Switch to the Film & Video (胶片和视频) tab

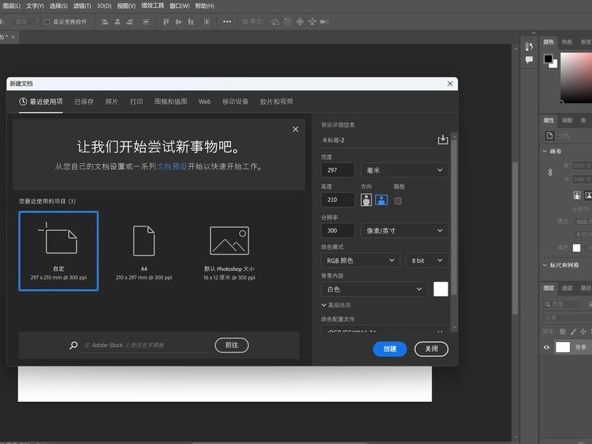(276, 101)
